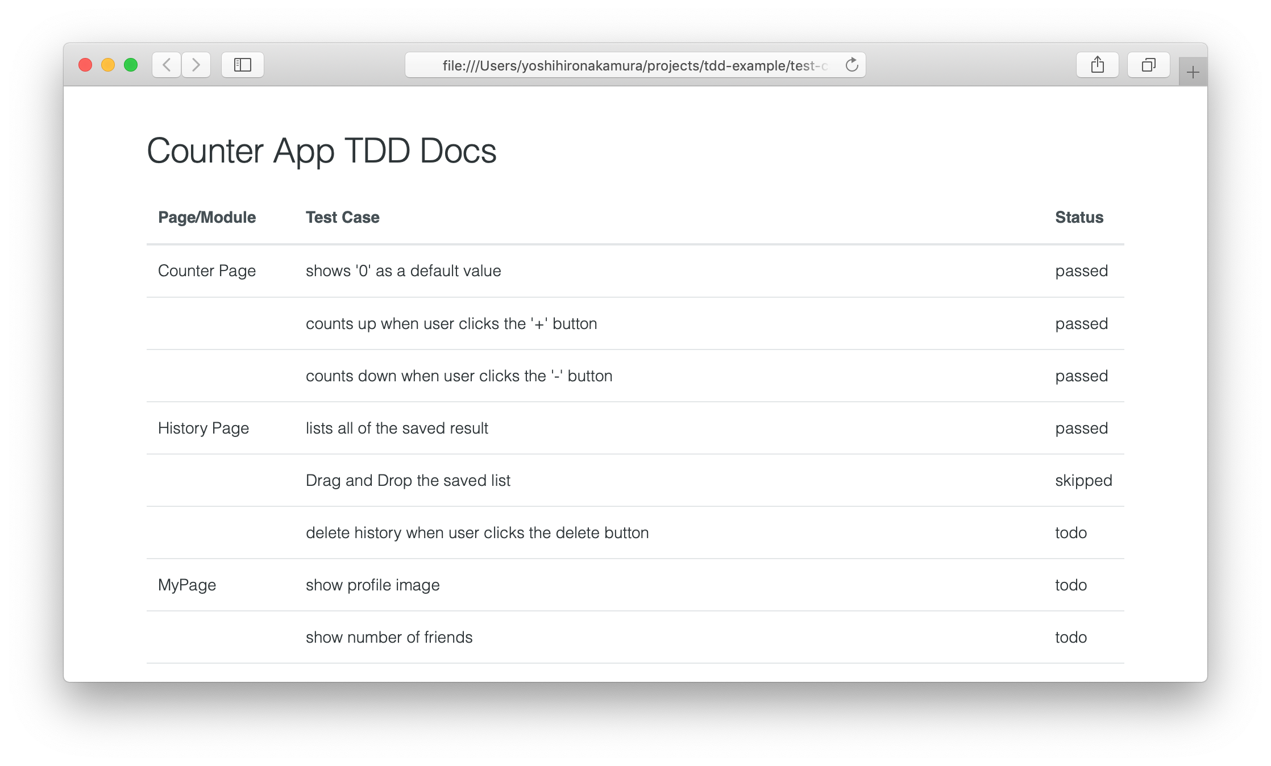Click the green fullscreen window button
Viewport: 1271px width, 766px height.
point(131,65)
